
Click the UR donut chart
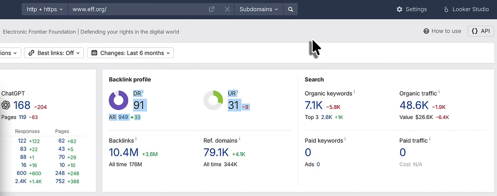pyautogui.click(x=214, y=100)
